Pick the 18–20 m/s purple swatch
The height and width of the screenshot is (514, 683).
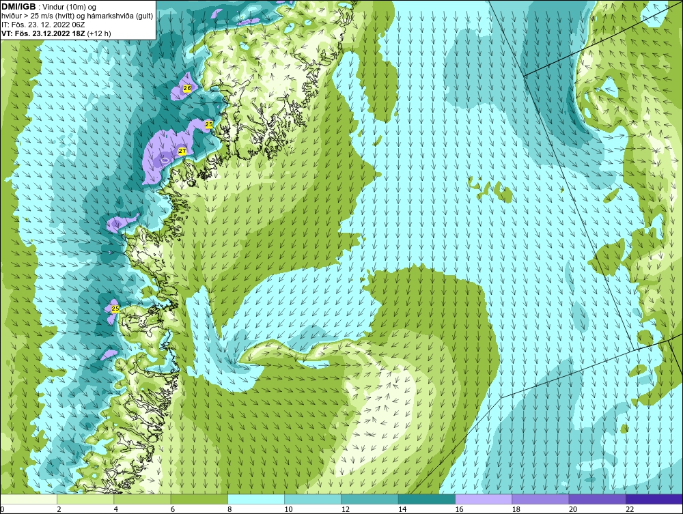(540, 499)
